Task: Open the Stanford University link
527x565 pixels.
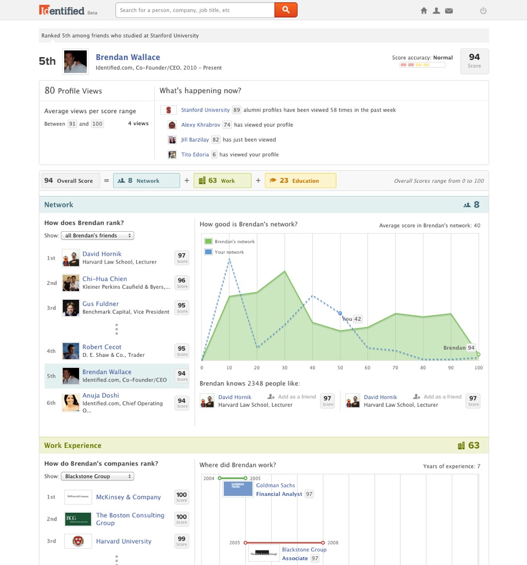Action: tap(205, 110)
